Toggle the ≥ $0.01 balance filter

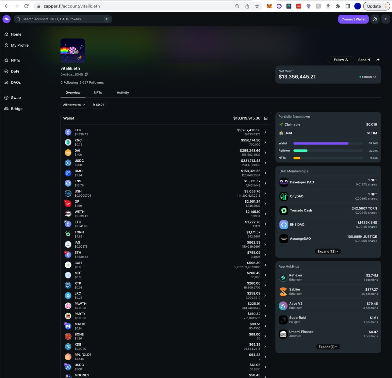98,105
